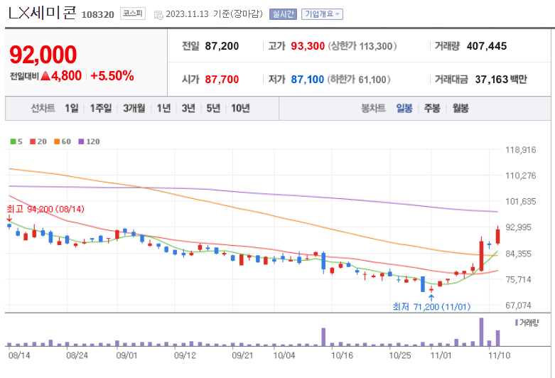
Task: Click the 상한가 113,300 text
Action: [x=362, y=46]
